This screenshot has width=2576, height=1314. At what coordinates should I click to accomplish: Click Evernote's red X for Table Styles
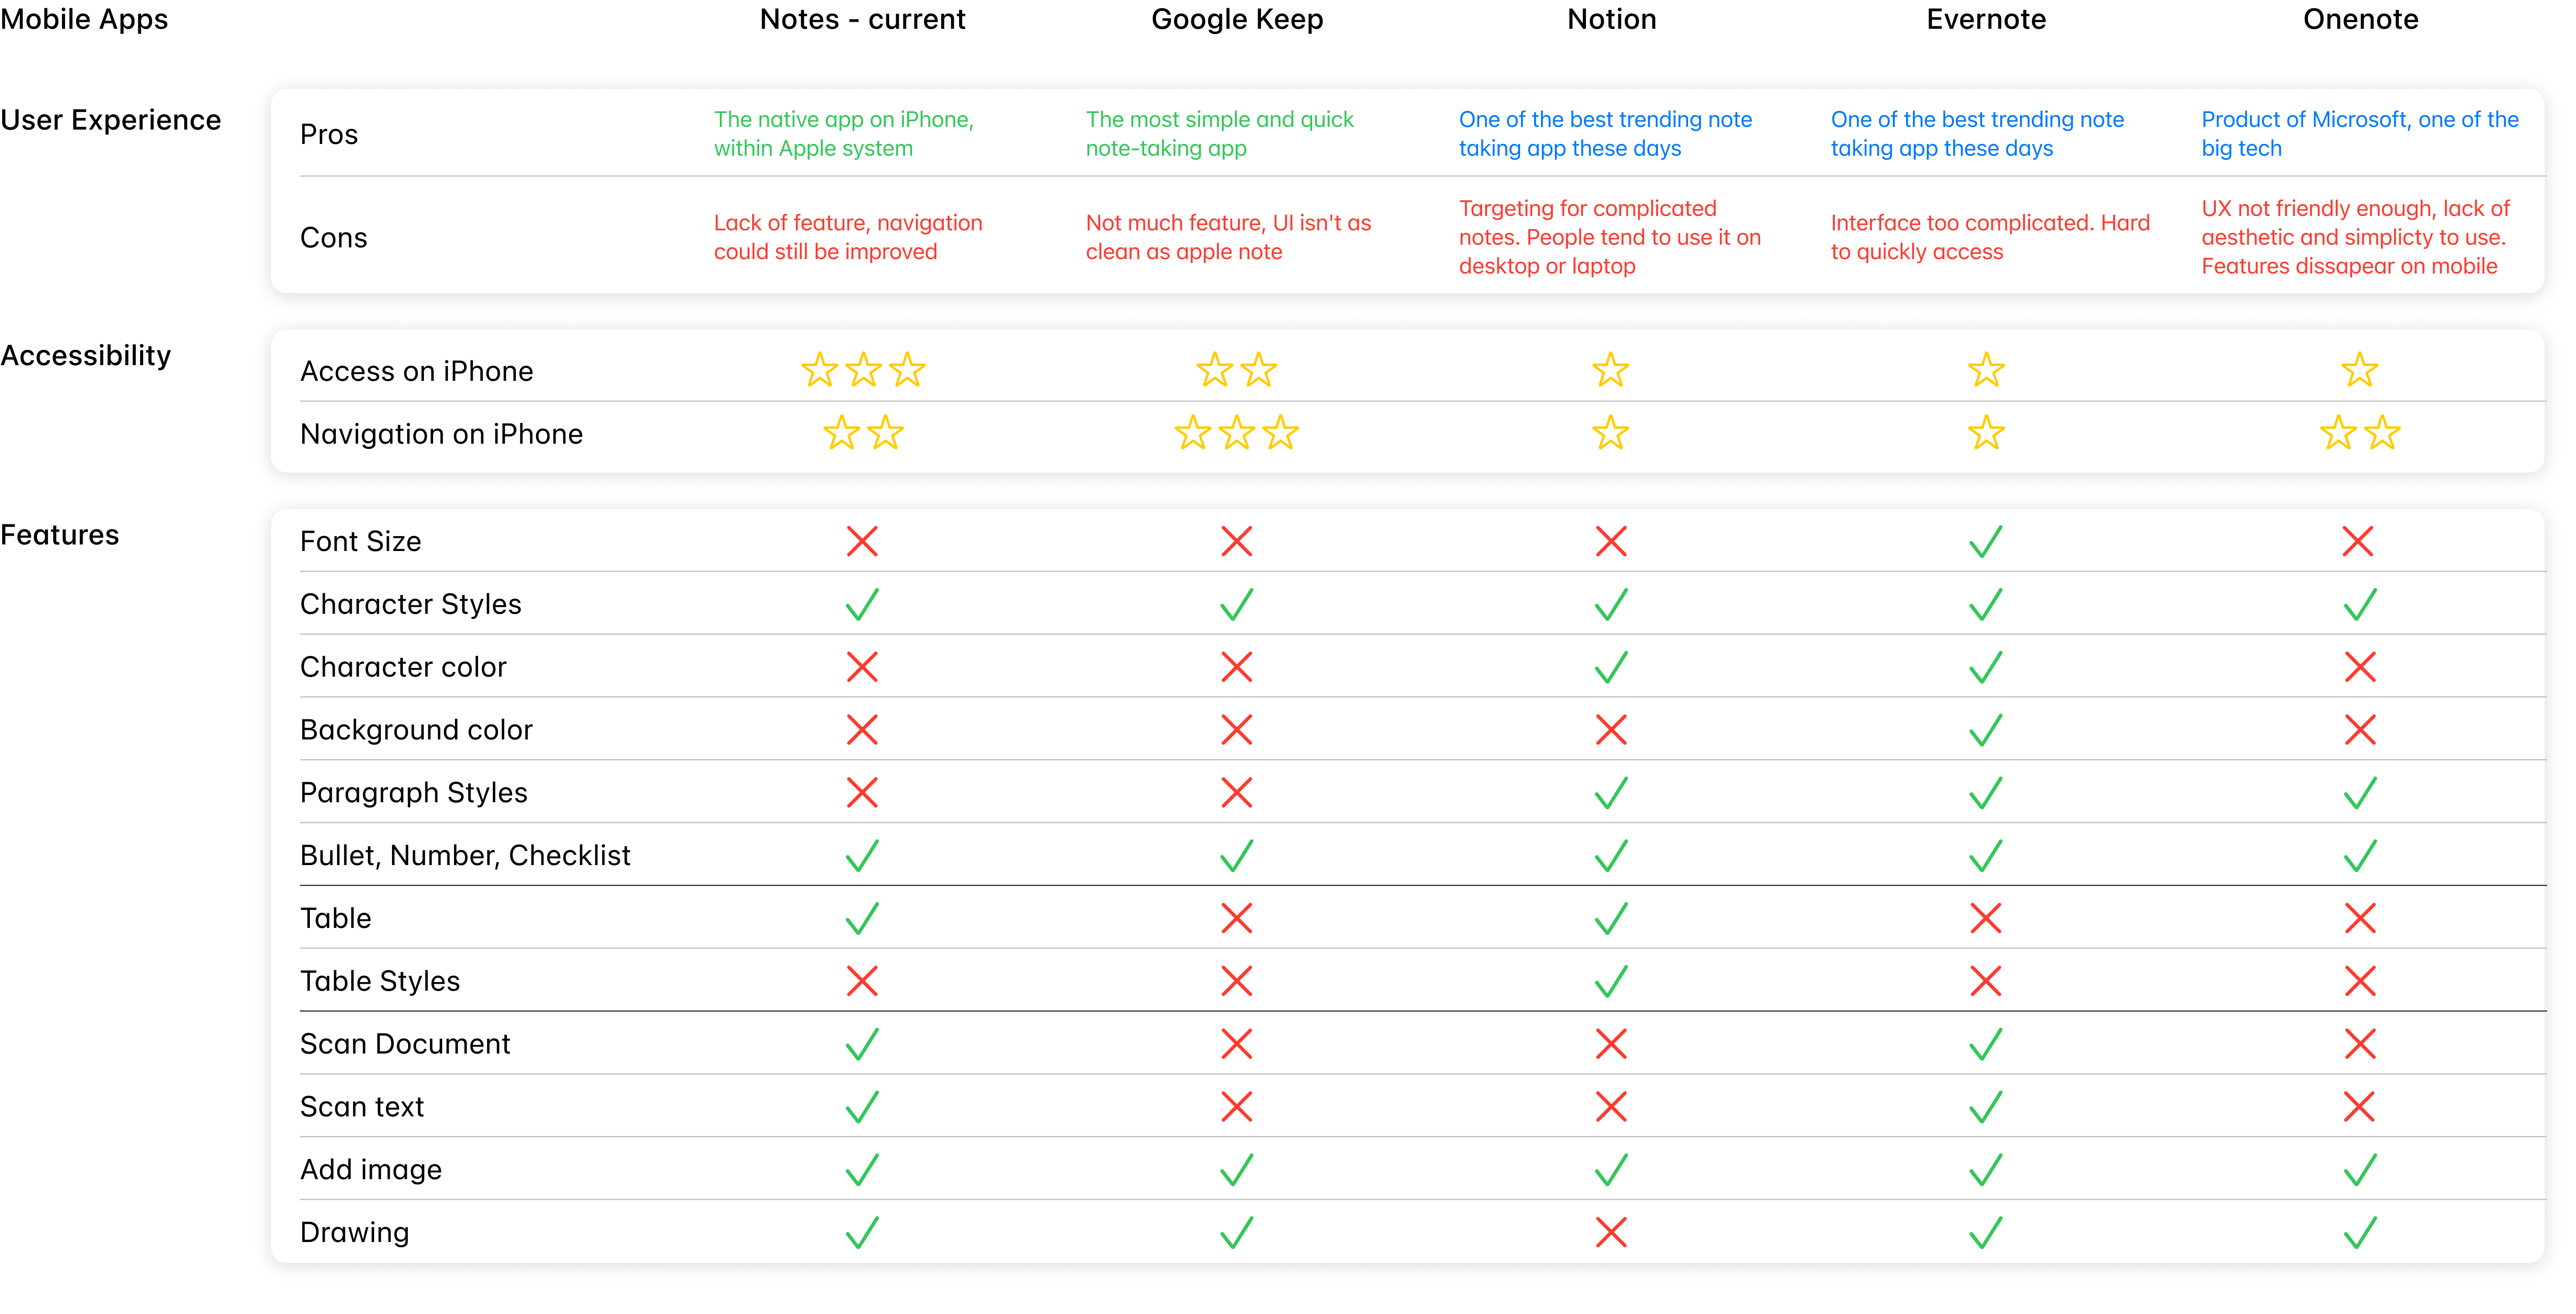click(x=1985, y=981)
